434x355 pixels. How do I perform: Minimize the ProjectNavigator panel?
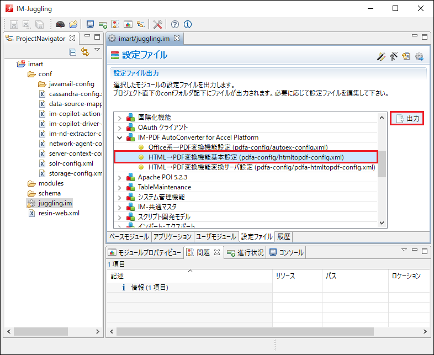coord(87,35)
